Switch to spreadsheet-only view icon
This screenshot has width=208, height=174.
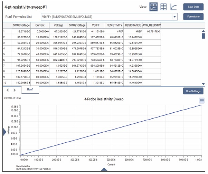164,7
